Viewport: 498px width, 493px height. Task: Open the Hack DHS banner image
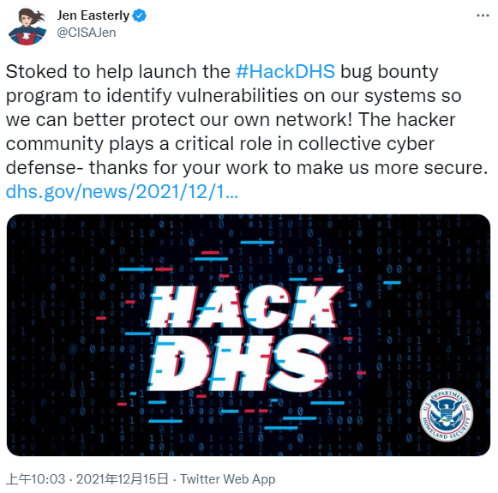[x=249, y=335]
